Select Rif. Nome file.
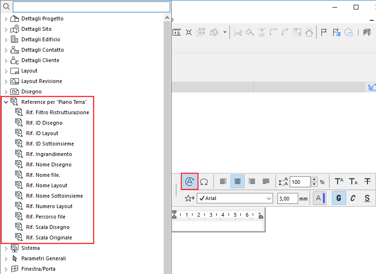Viewport: 376px width, 274px height. [43, 175]
